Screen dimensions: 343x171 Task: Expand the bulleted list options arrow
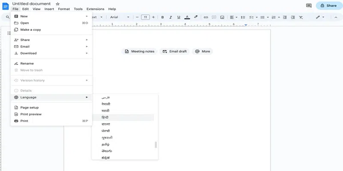(268, 17)
